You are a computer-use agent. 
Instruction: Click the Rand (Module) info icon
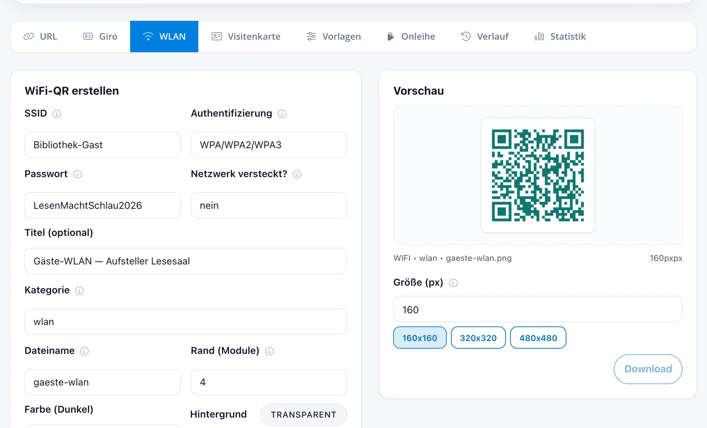270,351
